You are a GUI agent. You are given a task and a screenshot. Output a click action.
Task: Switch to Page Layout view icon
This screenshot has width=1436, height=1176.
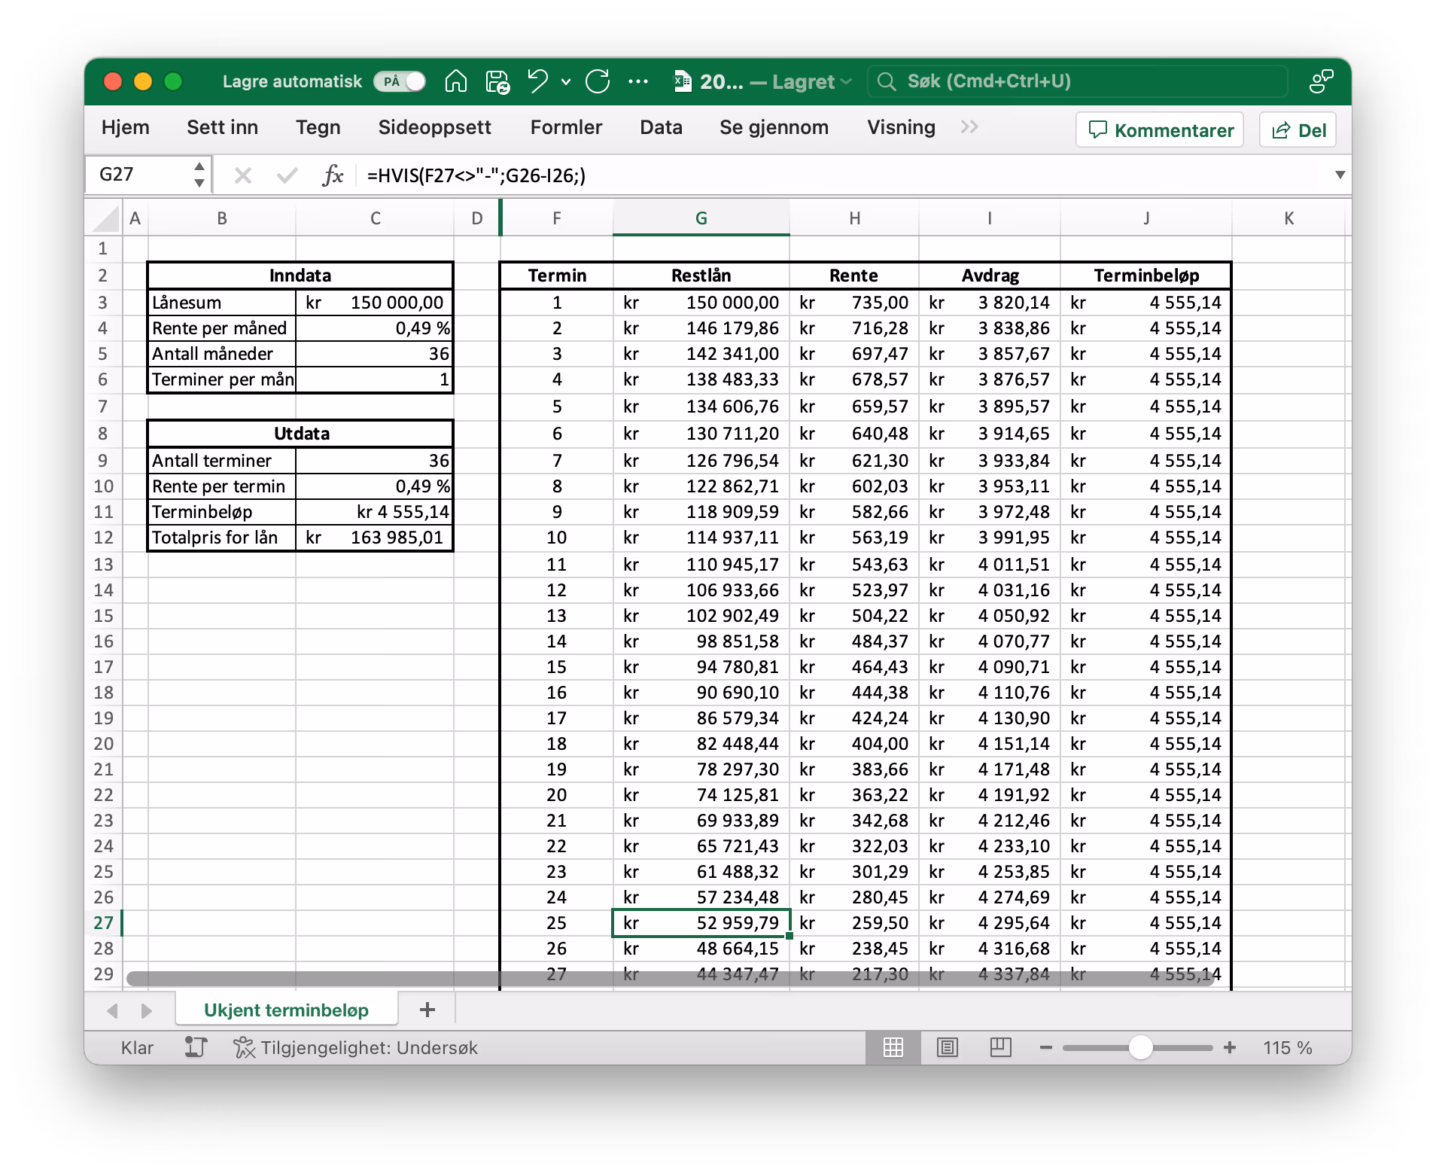tap(947, 1047)
